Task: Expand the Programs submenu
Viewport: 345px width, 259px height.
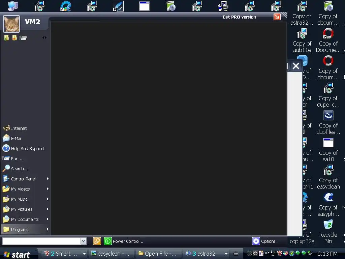Action: pos(25,229)
